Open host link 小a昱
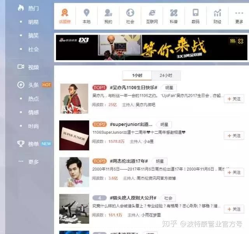 click(x=149, y=141)
